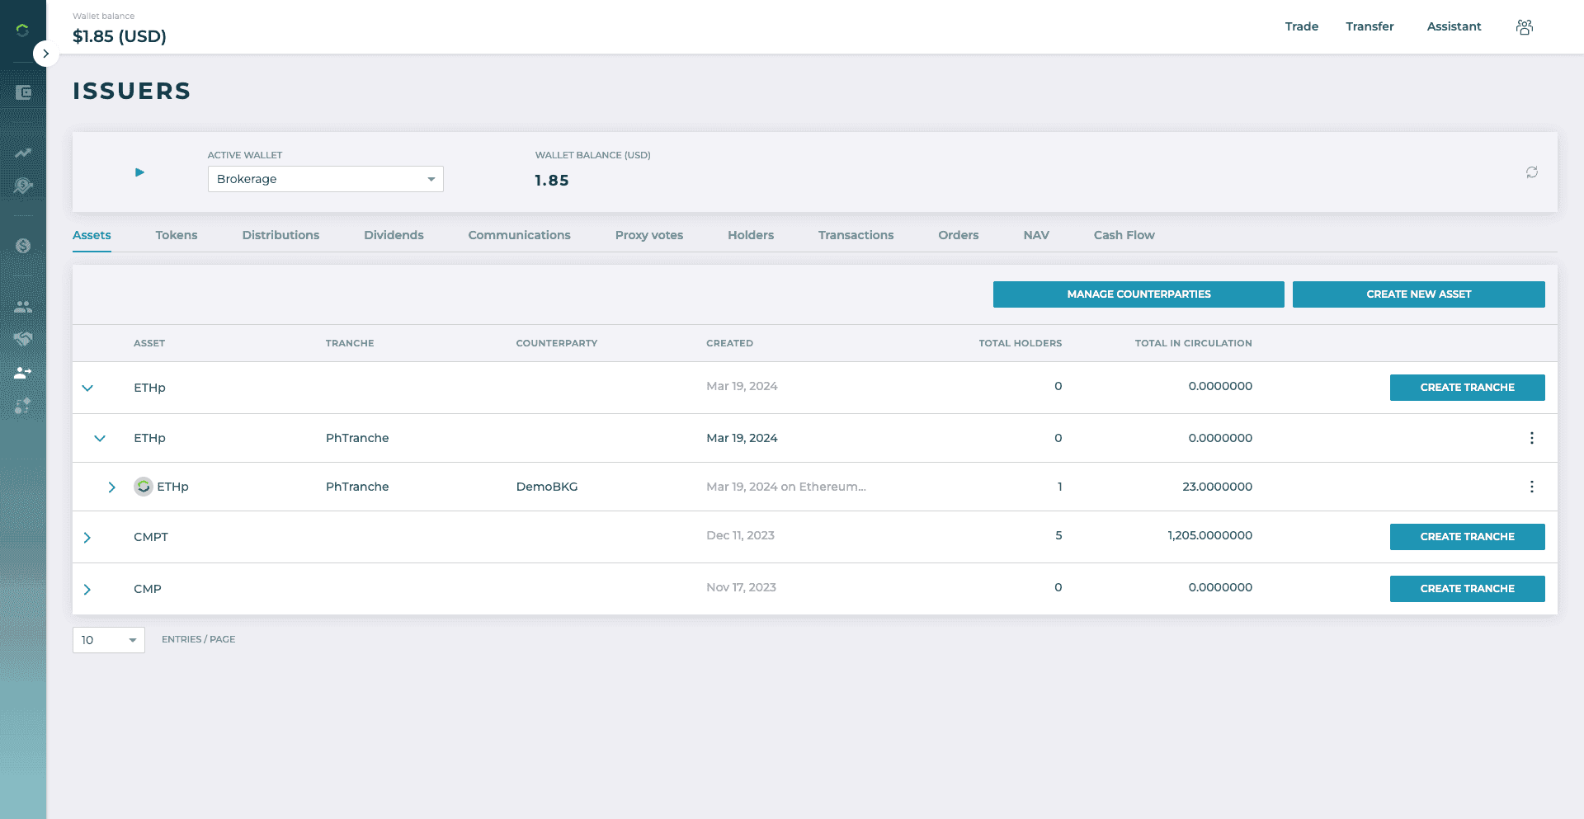Viewport: 1584px width, 819px height.
Task: Open the Assistant menu
Action: (x=1454, y=26)
